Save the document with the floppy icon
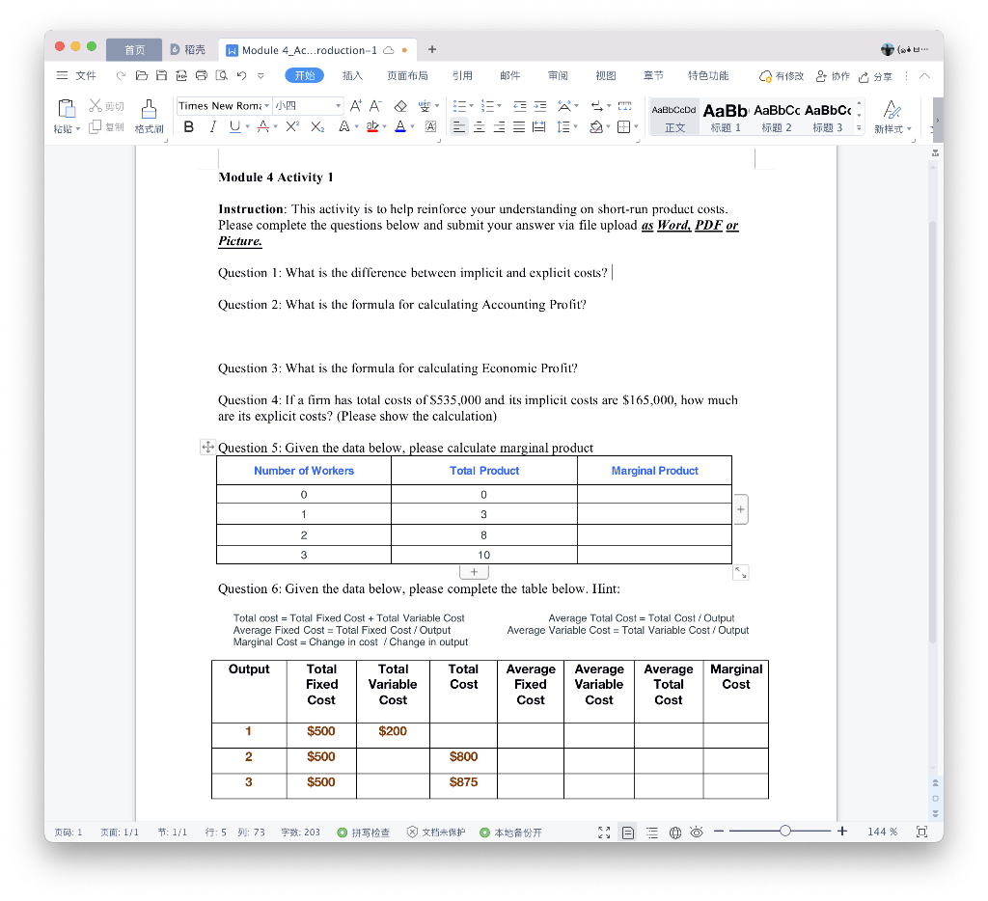The image size is (988, 901). pyautogui.click(x=162, y=75)
